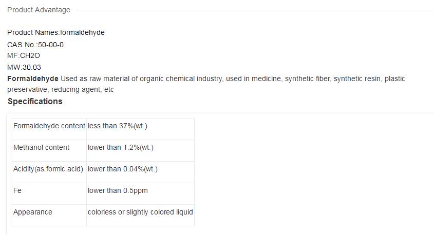The image size is (434, 235).
Task: Click the Product Names formaldehyde line
Action: tap(55, 32)
